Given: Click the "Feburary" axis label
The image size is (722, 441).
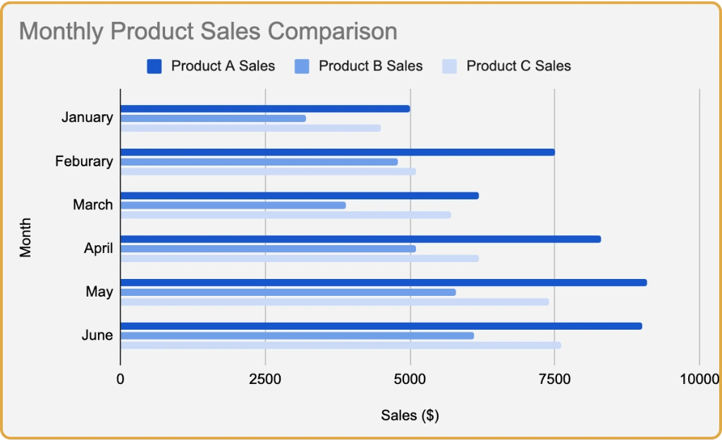Looking at the screenshot, I should coord(84,161).
